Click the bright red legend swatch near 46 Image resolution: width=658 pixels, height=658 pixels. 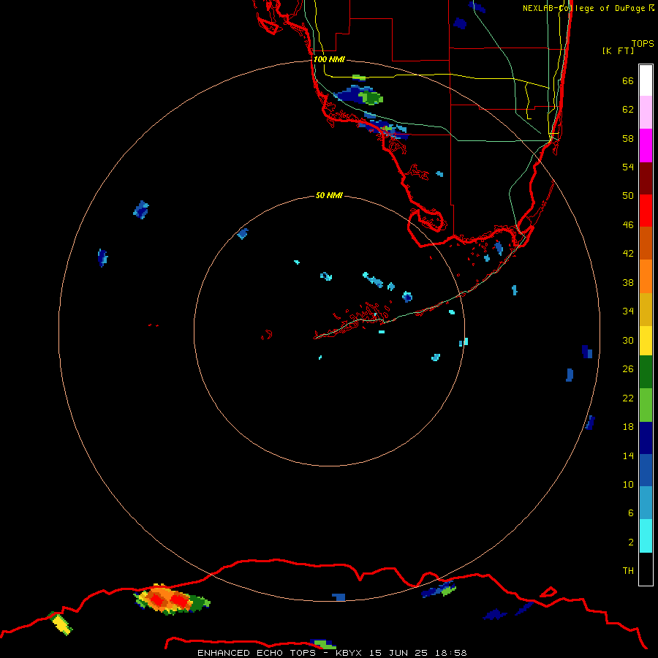(x=646, y=211)
